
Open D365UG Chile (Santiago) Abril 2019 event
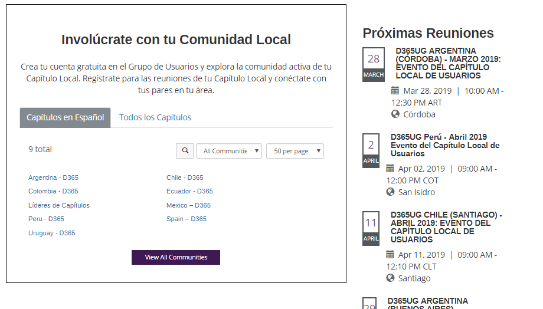[446, 227]
